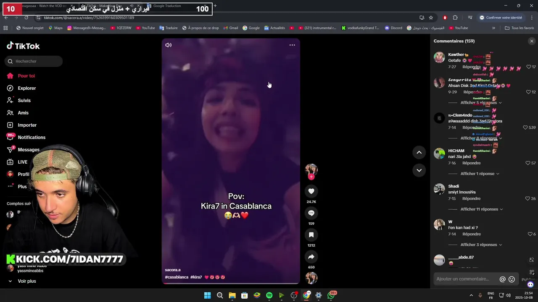Like the Clem4ndo comment with 539 likes

click(x=525, y=128)
